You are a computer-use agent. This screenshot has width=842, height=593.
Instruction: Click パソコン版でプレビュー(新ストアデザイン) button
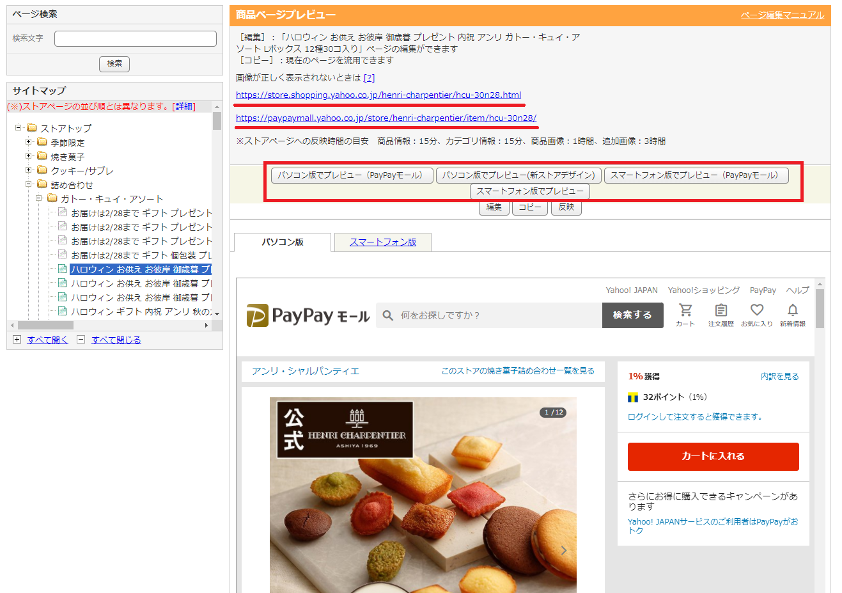518,175
